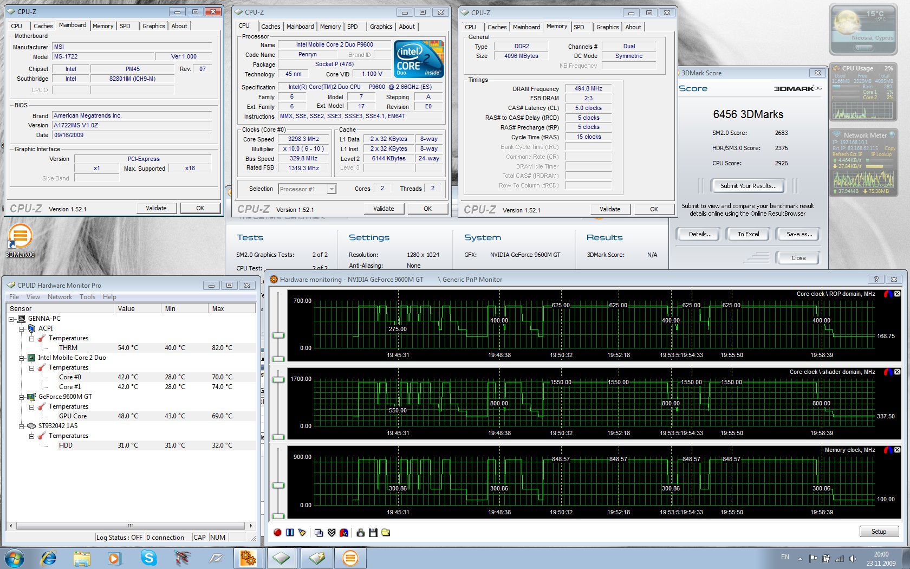The width and height of the screenshot is (910, 569).
Task: Click the pause icon in hardware monitoring toolbar
Action: tap(290, 533)
